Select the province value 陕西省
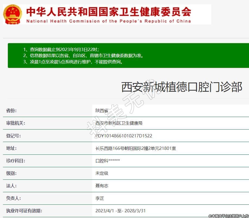This screenshot has width=249, height=218. click(102, 111)
